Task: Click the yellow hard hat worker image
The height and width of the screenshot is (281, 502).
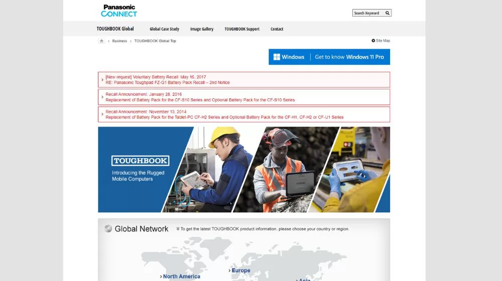Action: click(213, 170)
